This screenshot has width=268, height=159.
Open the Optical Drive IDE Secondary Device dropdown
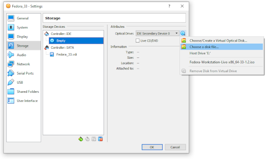coord(157,34)
